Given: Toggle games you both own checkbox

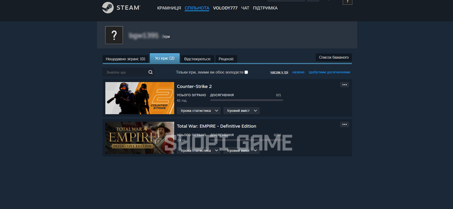Looking at the screenshot, I should 246,72.
